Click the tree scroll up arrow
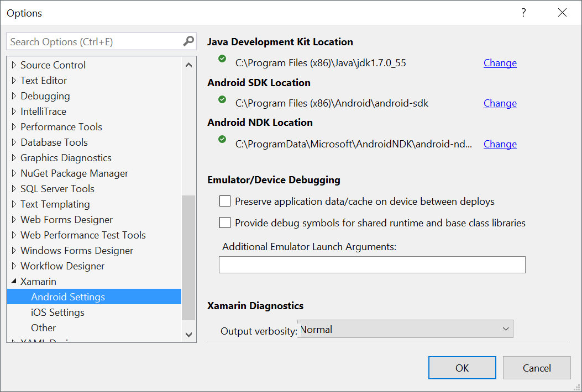582x392 pixels. click(188, 65)
